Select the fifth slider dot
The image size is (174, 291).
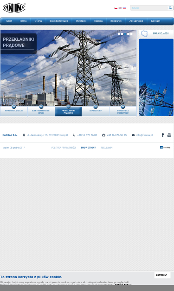point(131,34)
